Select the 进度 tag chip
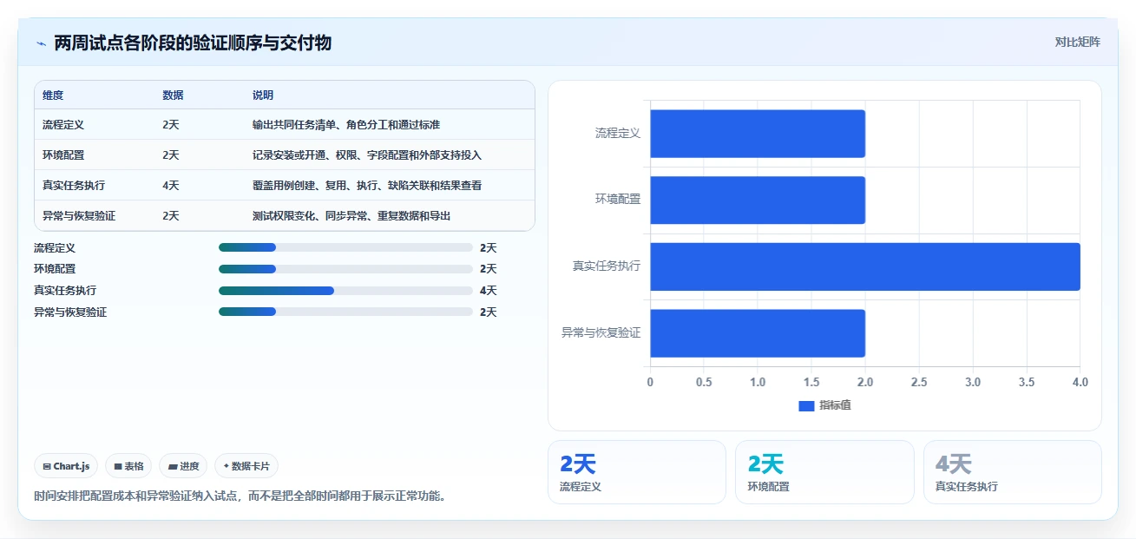This screenshot has width=1136, height=539. (183, 466)
